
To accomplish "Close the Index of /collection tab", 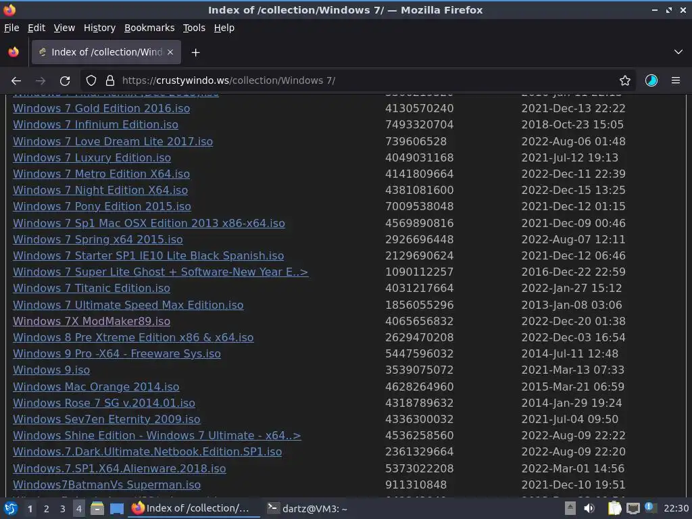I will click(x=170, y=52).
